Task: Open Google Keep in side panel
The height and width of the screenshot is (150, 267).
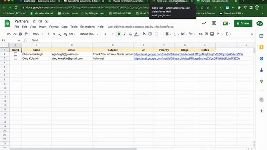Action: pyautogui.click(x=262, y=47)
